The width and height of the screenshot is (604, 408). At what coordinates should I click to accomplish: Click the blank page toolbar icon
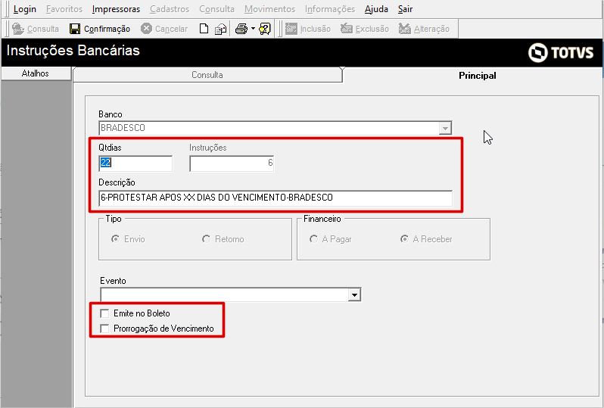pyautogui.click(x=204, y=29)
